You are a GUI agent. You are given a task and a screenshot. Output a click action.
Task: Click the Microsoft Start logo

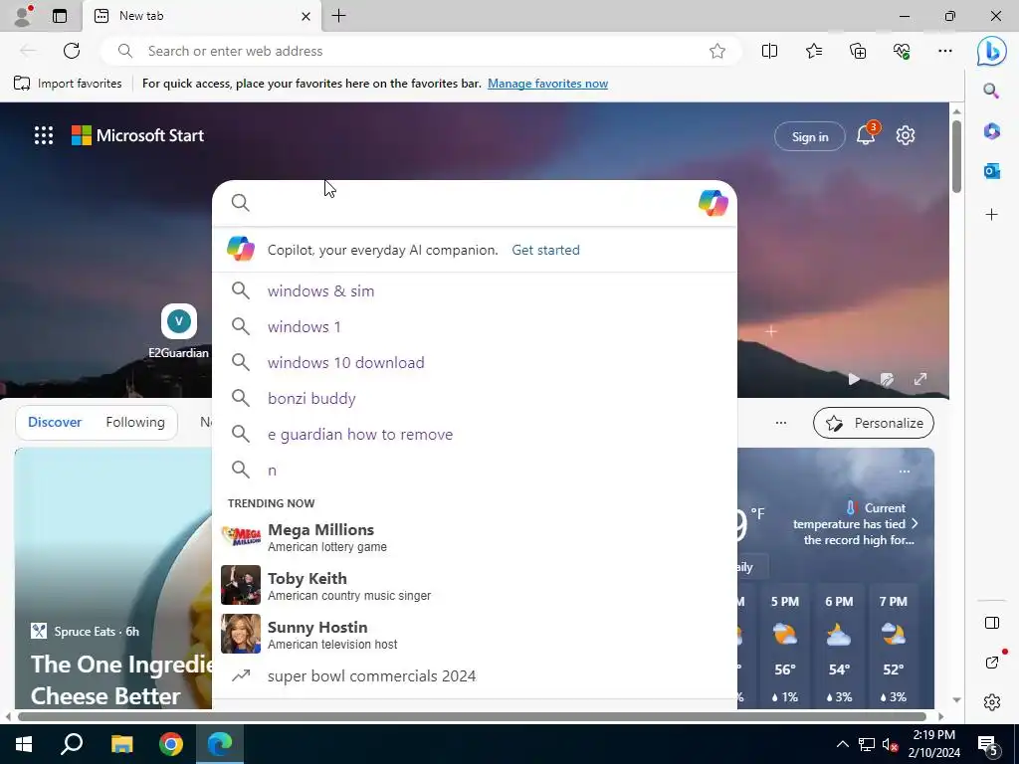pos(137,135)
